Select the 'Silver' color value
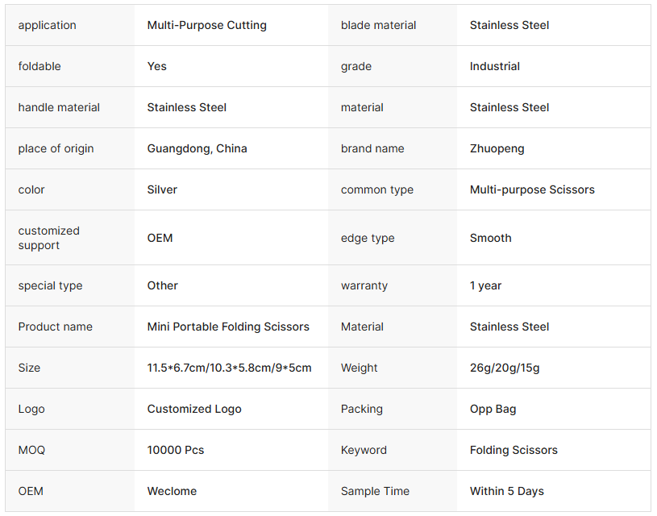 pos(162,189)
